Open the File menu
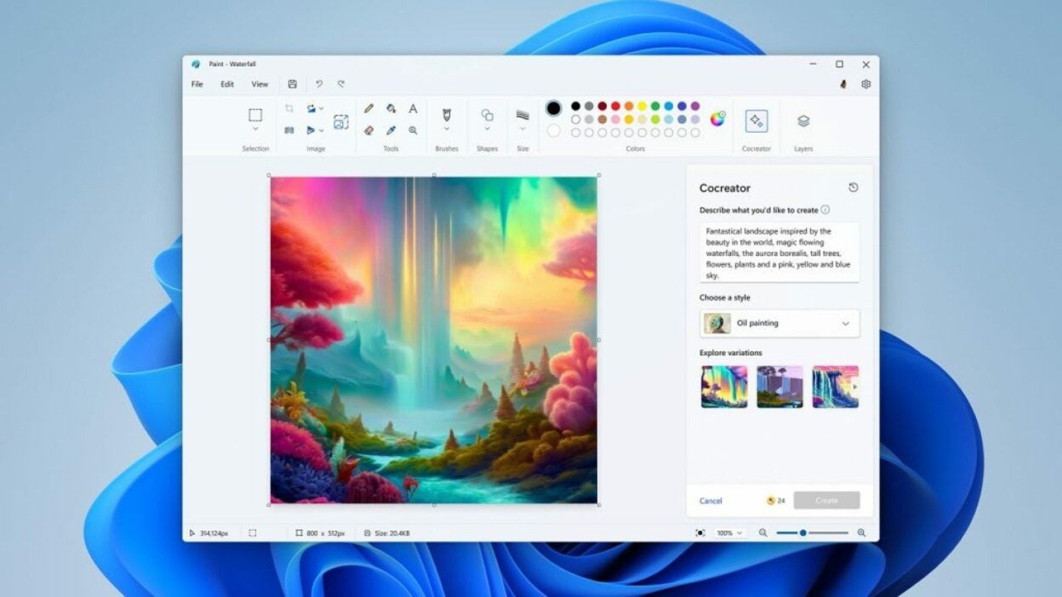The width and height of the screenshot is (1062, 597). coord(197,83)
